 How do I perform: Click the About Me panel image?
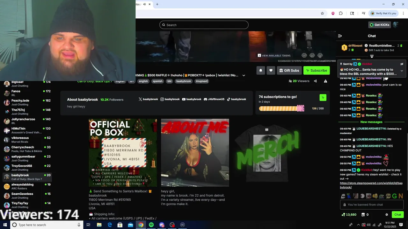[x=195, y=153]
